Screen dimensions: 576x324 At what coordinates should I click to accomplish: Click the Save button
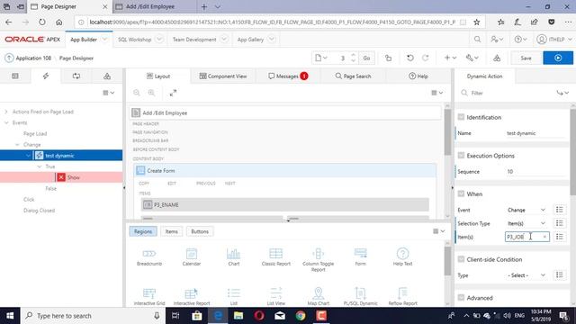click(526, 58)
